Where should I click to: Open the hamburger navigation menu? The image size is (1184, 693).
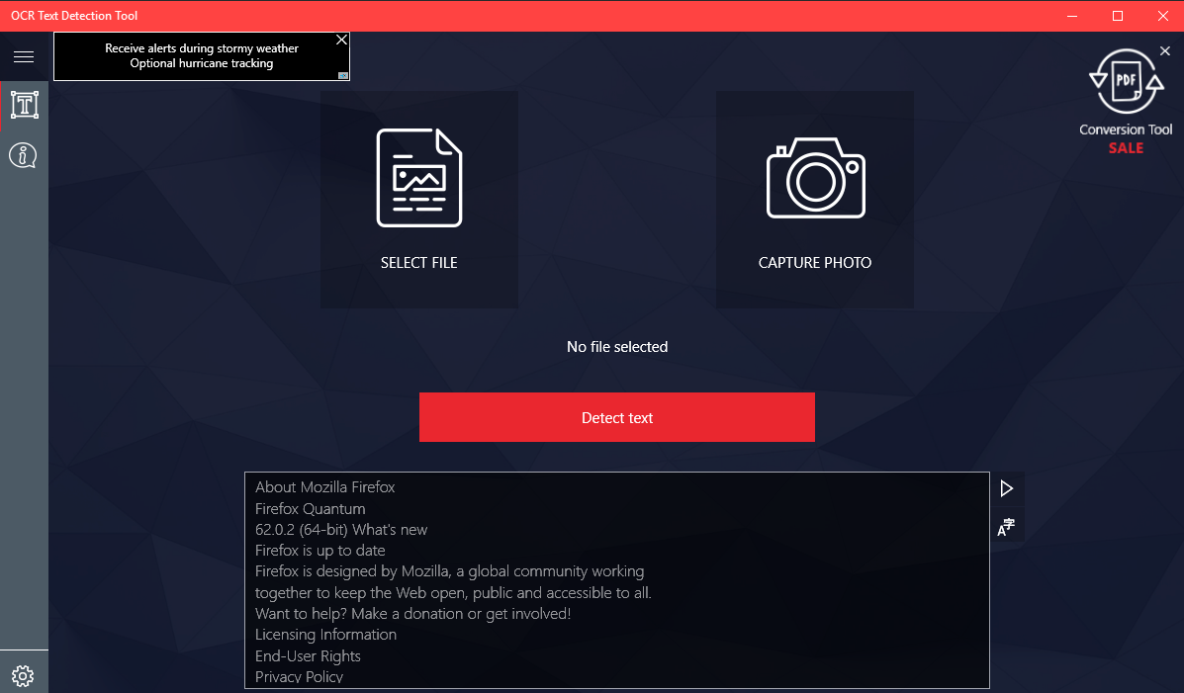pyautogui.click(x=24, y=56)
